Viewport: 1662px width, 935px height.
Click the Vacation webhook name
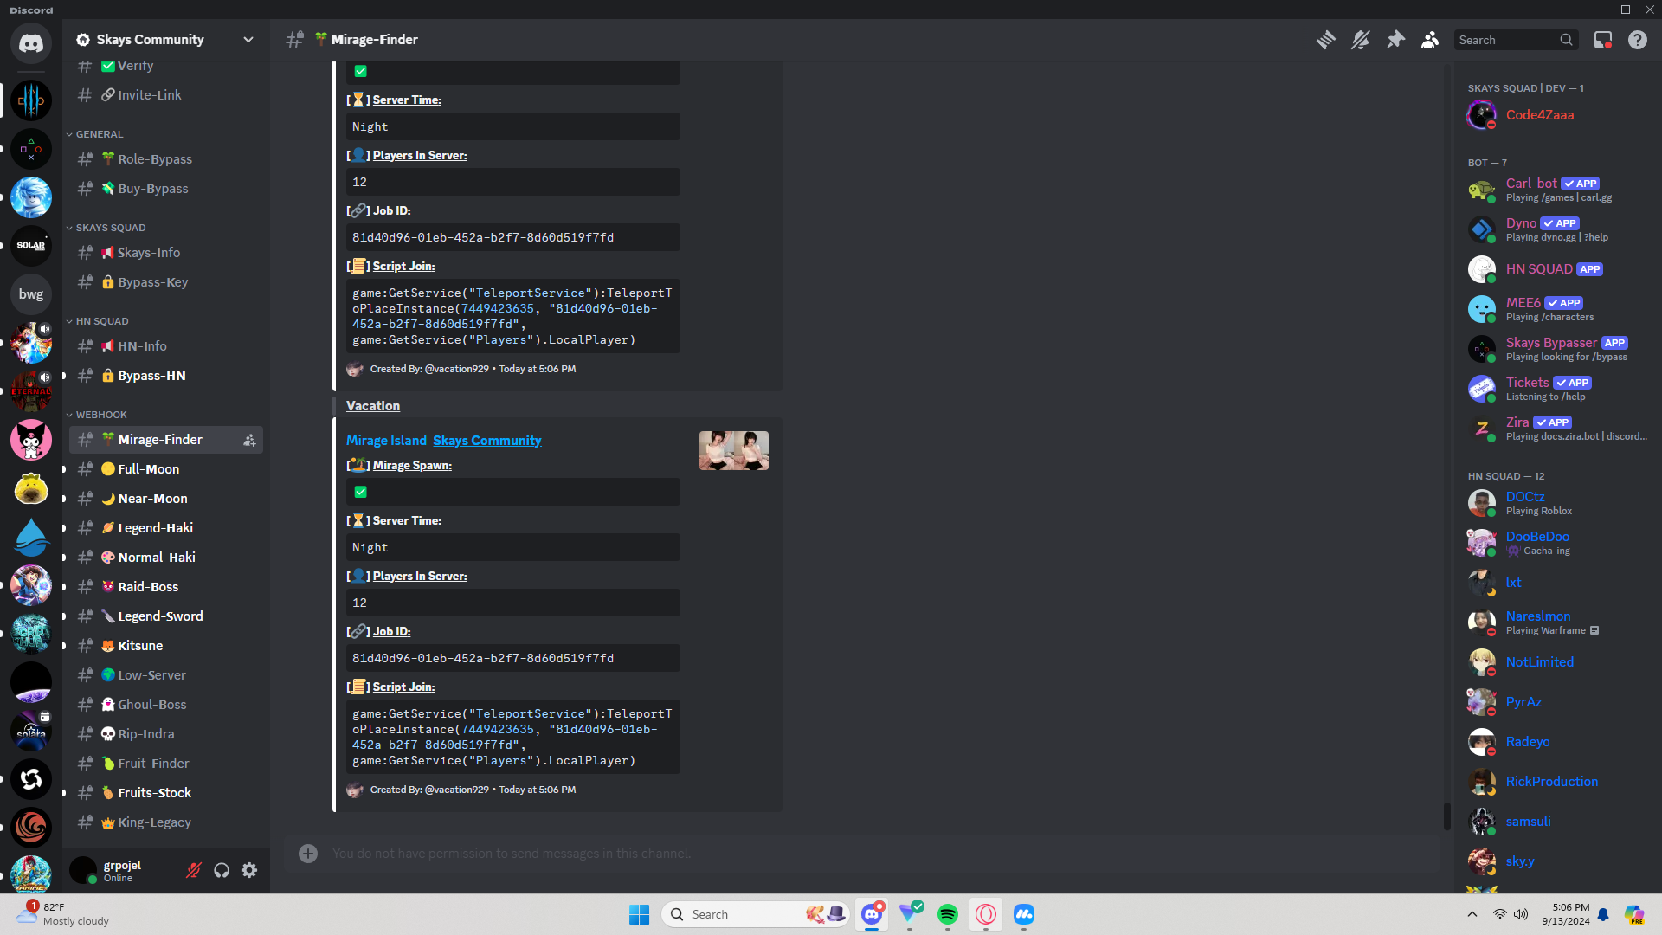(373, 406)
